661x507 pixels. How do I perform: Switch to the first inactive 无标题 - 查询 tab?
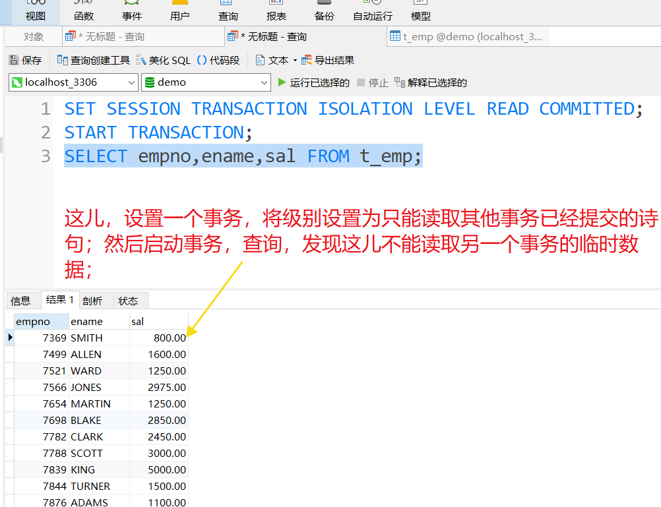[x=143, y=37]
